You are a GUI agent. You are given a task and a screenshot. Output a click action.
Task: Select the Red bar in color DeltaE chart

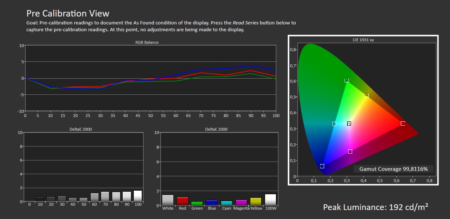pos(182,201)
